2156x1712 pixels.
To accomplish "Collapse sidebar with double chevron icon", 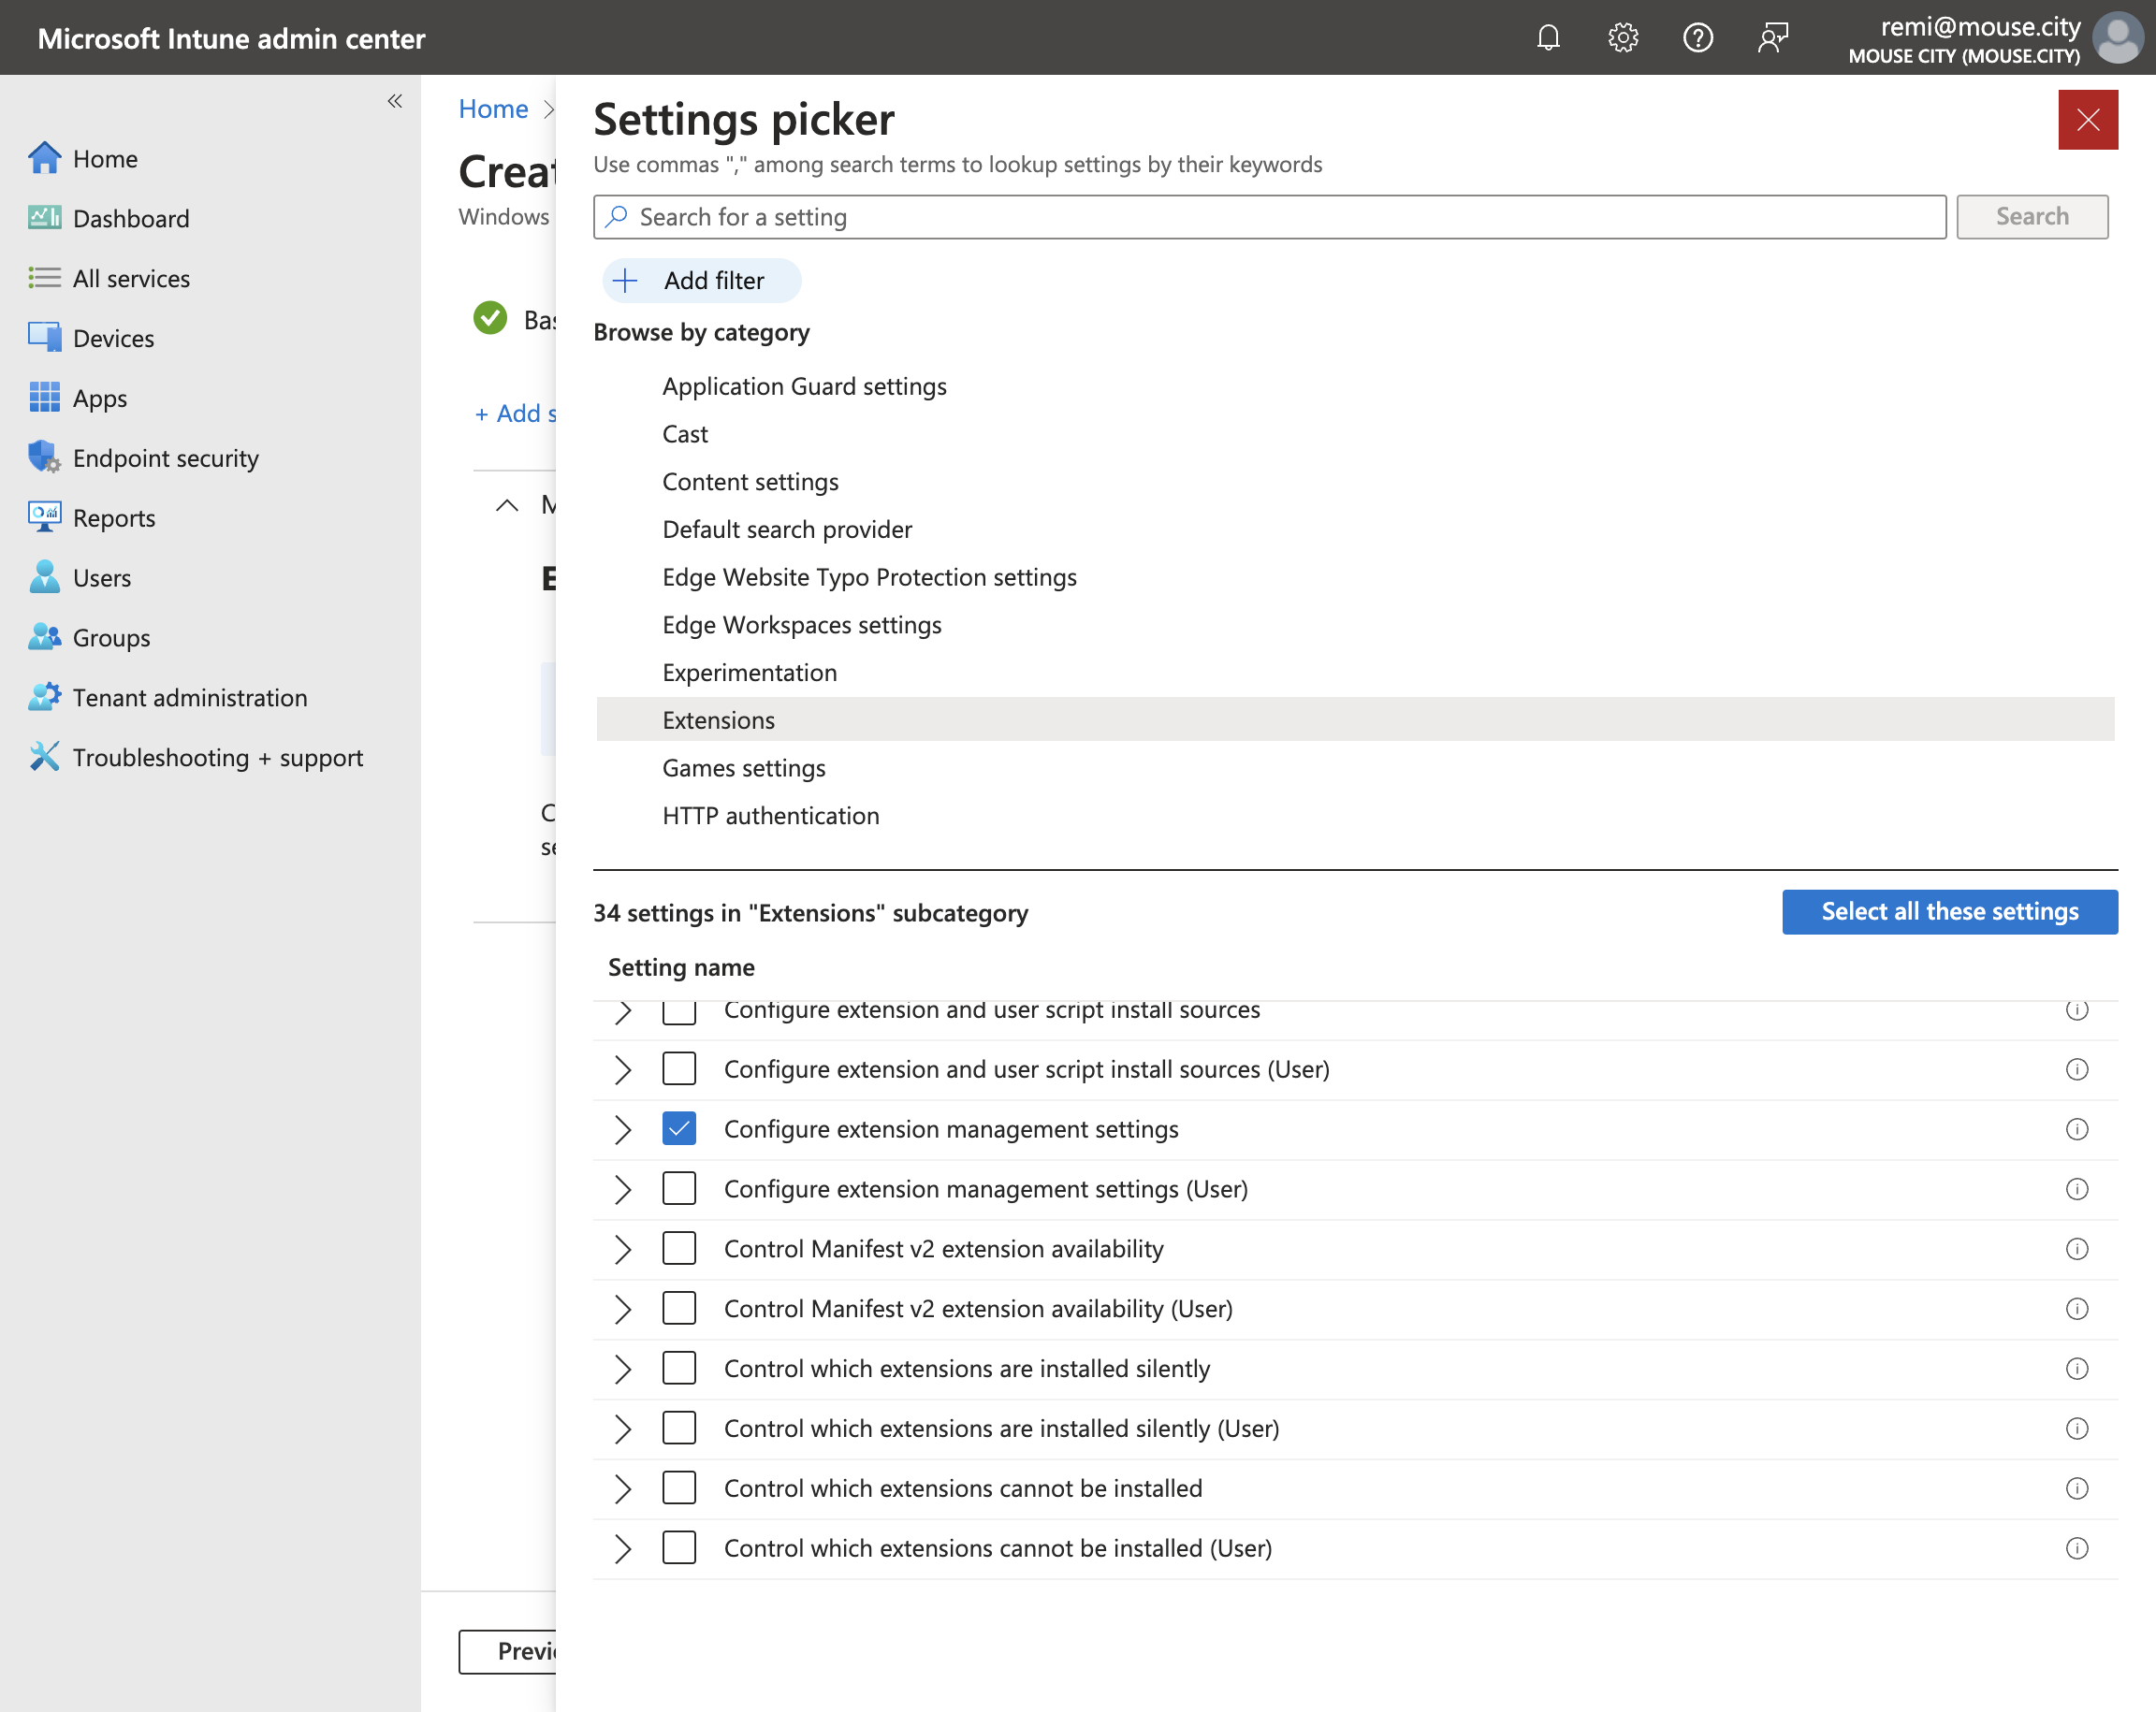I will tap(395, 101).
